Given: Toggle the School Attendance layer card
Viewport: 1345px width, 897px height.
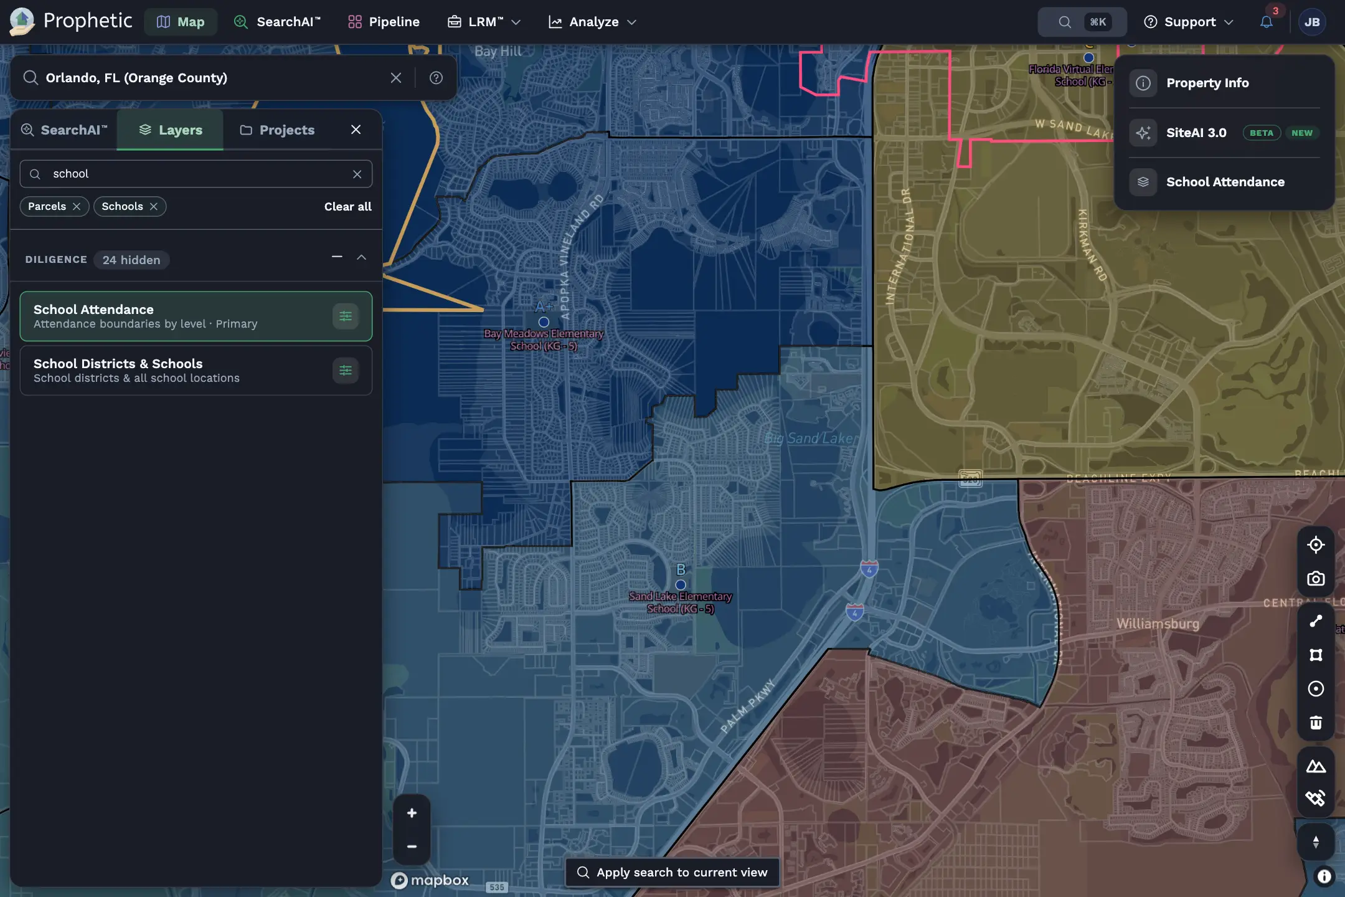Looking at the screenshot, I should (196, 316).
